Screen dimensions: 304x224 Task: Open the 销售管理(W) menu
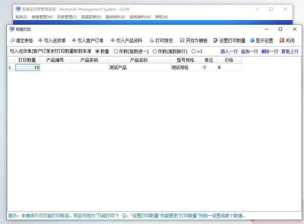(x=42, y=17)
